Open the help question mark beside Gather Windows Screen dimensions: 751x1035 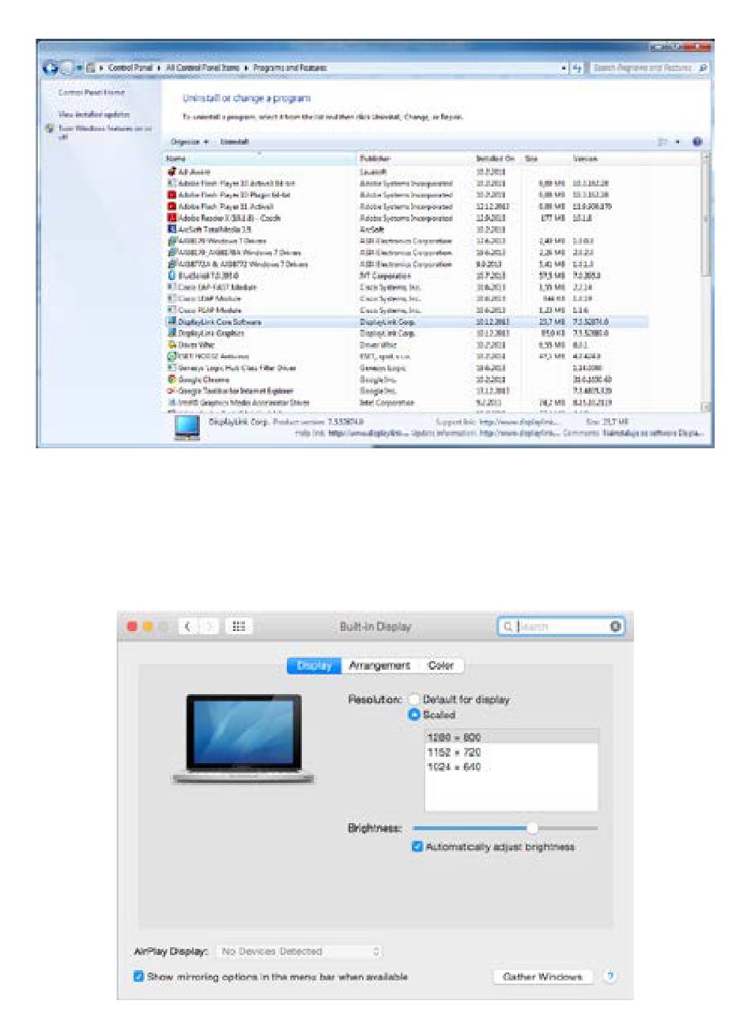click(609, 976)
